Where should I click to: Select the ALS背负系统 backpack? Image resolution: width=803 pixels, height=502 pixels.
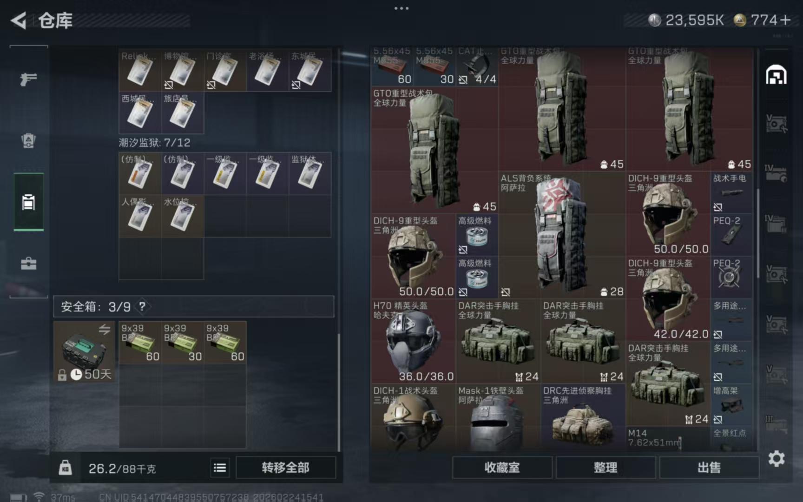coord(562,235)
